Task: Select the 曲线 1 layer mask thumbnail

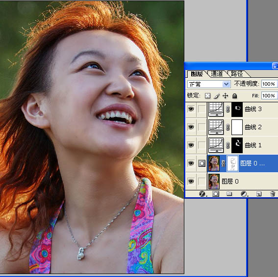Action: point(237,145)
